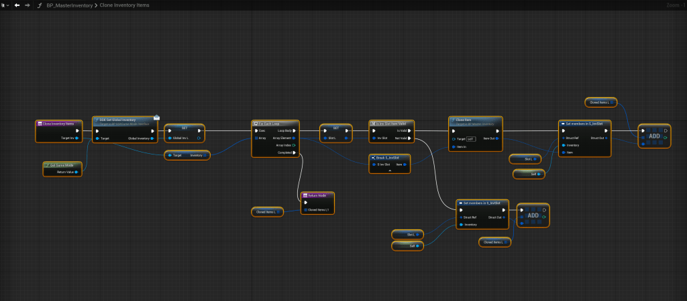This screenshot has height=301, width=687.
Task: Click the Is Valid execution pin
Action: [x=409, y=130]
